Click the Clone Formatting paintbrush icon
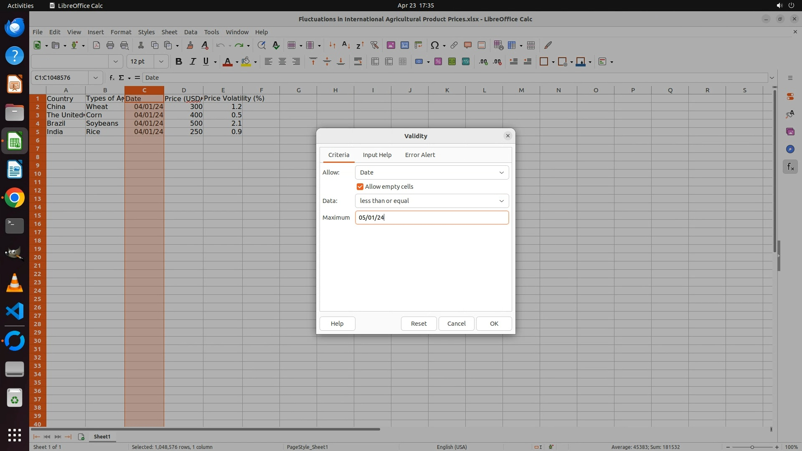Viewport: 802px width, 451px height. (190, 45)
